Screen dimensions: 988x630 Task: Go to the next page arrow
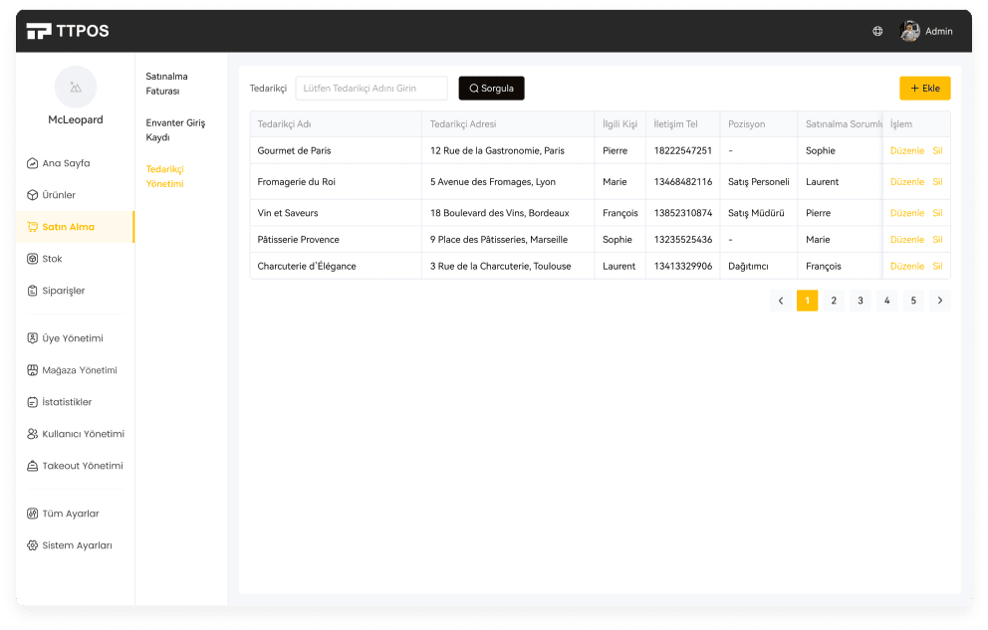point(940,301)
